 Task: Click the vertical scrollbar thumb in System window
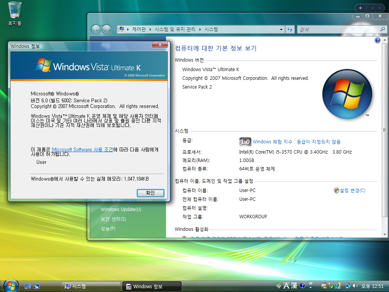tap(384, 130)
